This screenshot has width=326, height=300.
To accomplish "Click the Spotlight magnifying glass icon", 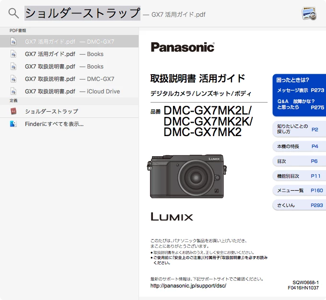I will pyautogui.click(x=14, y=13).
